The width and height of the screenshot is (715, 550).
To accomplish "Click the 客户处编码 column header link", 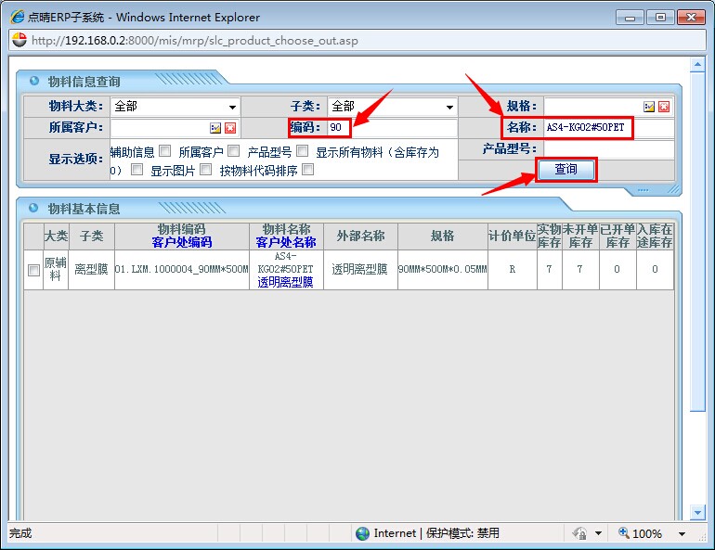I will coord(182,242).
